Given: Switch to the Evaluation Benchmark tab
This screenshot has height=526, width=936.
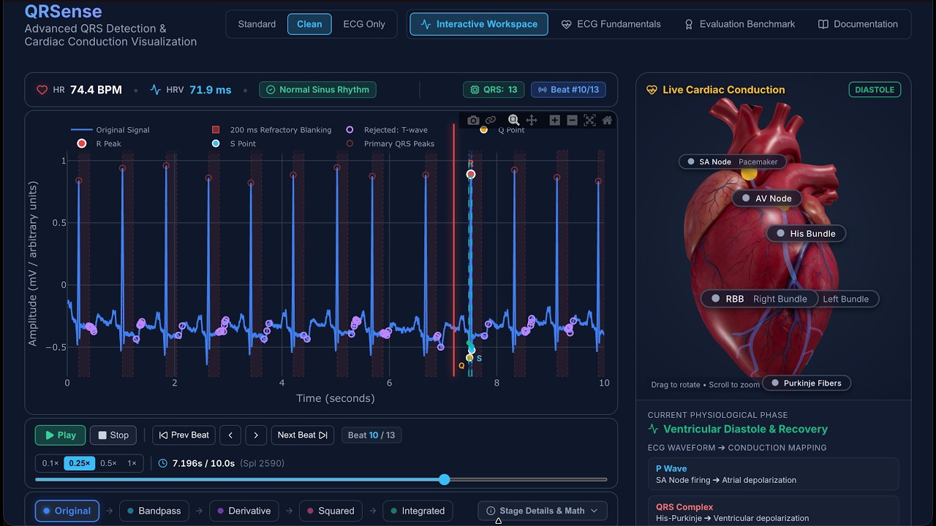Looking at the screenshot, I should [739, 24].
